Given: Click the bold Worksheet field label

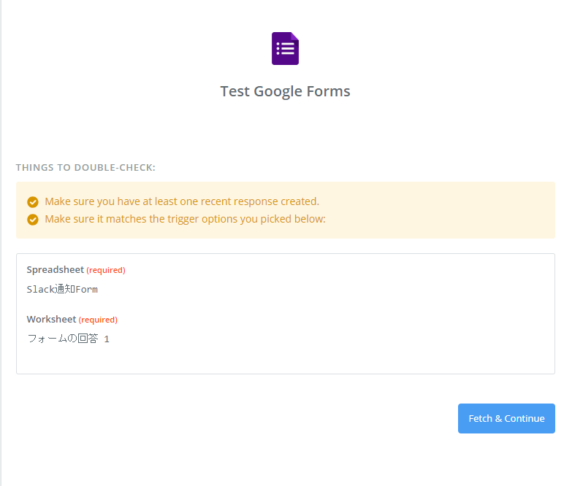Looking at the screenshot, I should coord(51,320).
